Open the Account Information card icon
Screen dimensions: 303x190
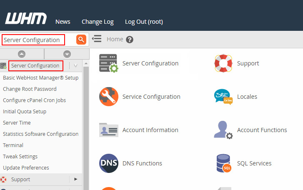(x=108, y=130)
